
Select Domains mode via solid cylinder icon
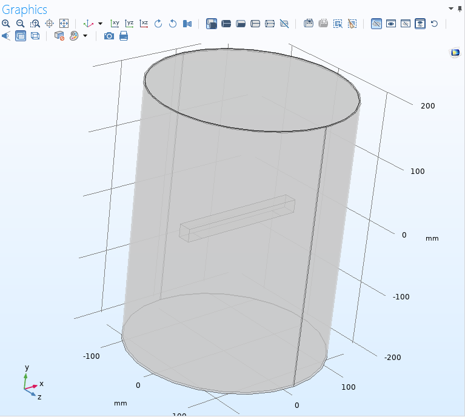(226, 24)
